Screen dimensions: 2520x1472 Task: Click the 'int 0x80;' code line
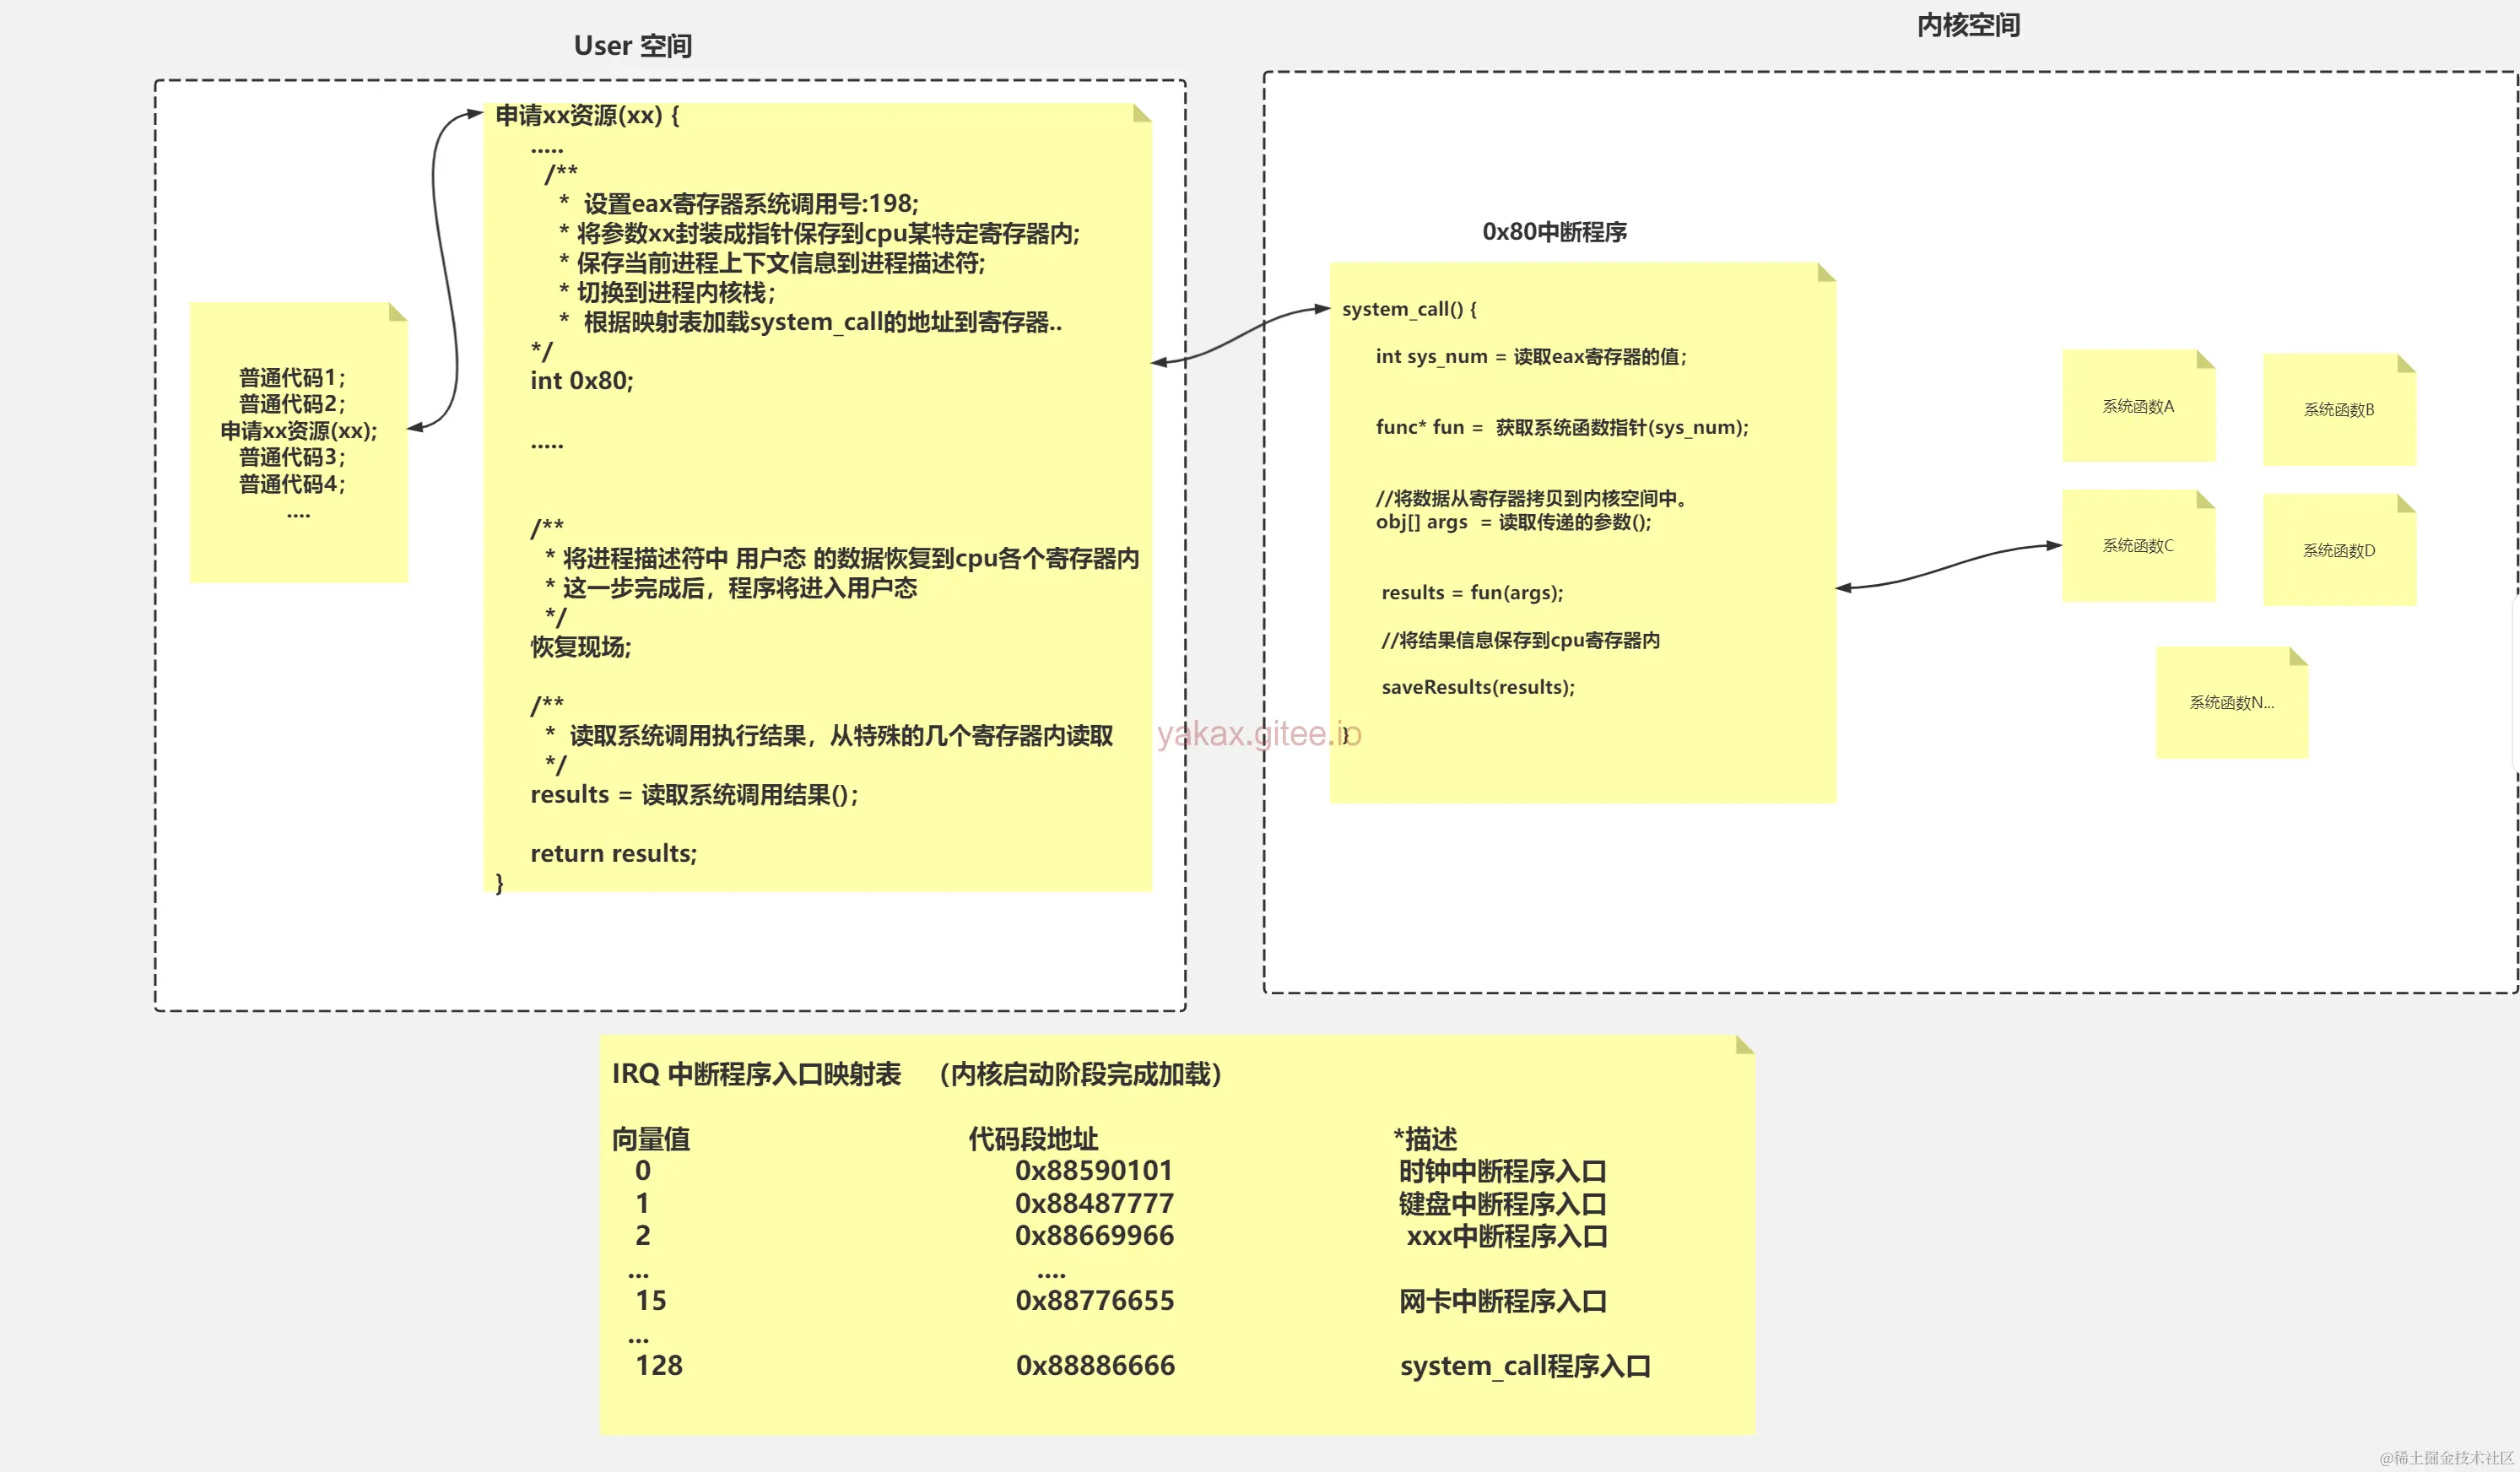point(581,381)
